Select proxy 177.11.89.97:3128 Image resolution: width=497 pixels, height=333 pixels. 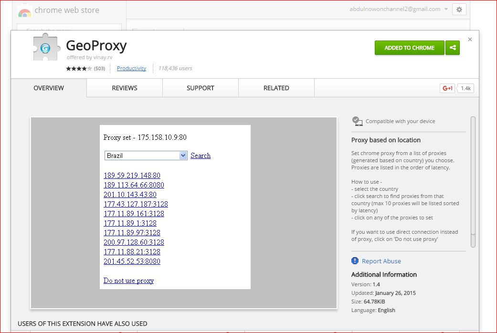click(132, 232)
